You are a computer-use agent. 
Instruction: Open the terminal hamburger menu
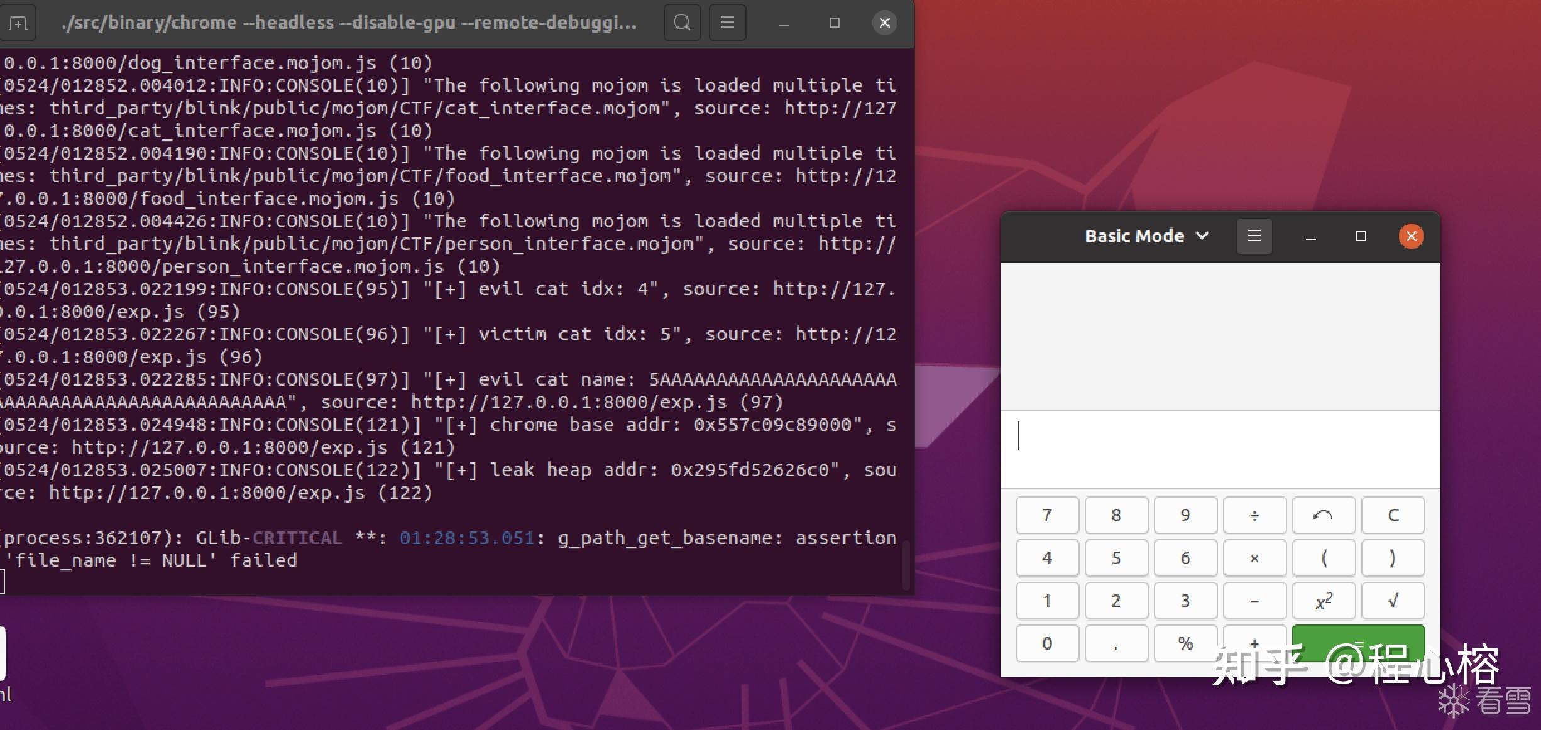727,23
